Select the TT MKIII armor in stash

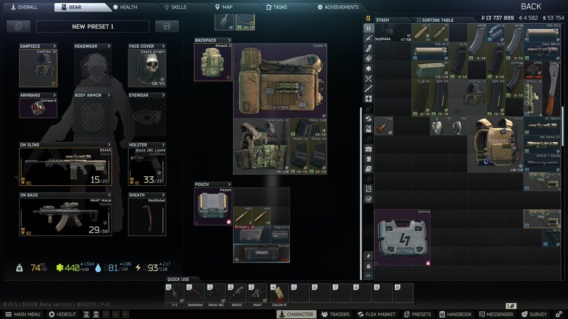496,145
